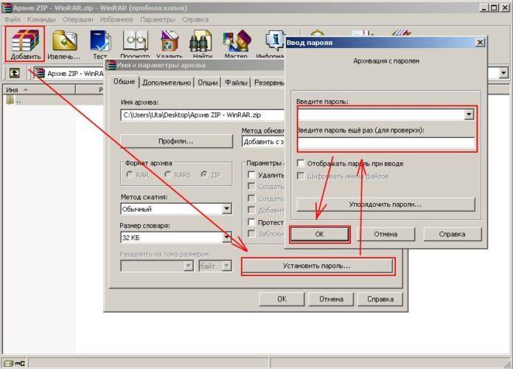
Task: Confirm password dialog with OK
Action: tap(319, 234)
